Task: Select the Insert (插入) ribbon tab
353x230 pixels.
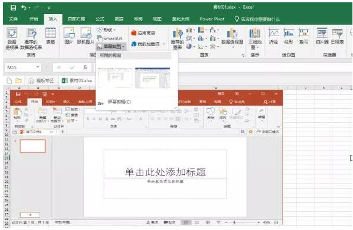Action: click(x=53, y=19)
